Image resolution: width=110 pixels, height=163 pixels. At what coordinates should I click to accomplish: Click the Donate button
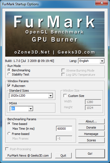(92, 127)
